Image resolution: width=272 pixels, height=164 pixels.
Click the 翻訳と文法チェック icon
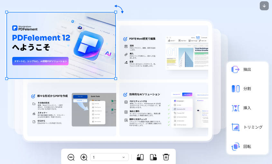[126, 120]
